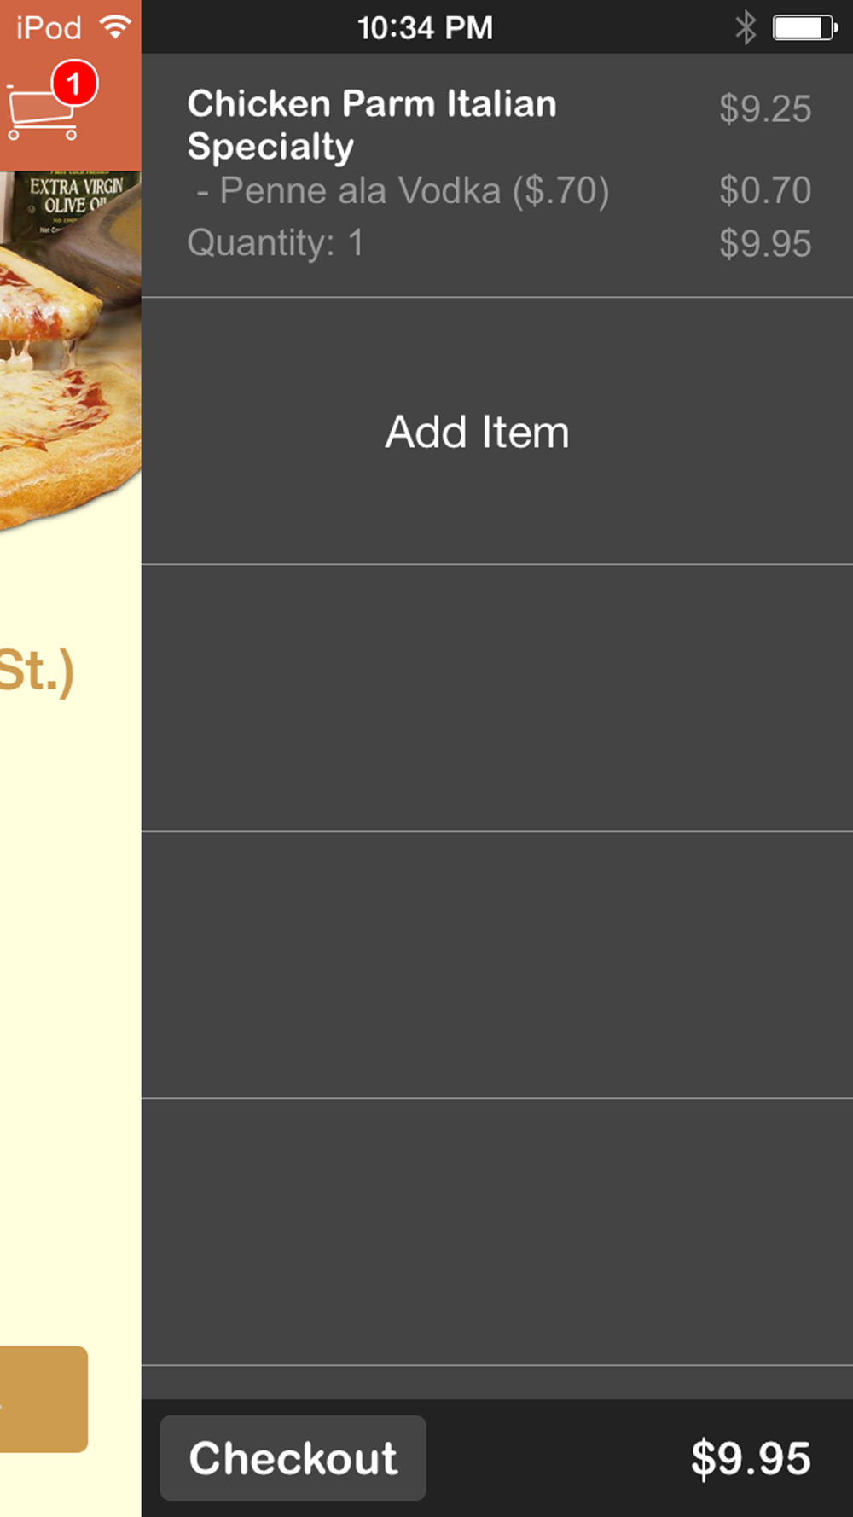Tap the partially visible St.) heading
The width and height of the screenshot is (853, 1517).
37,672
